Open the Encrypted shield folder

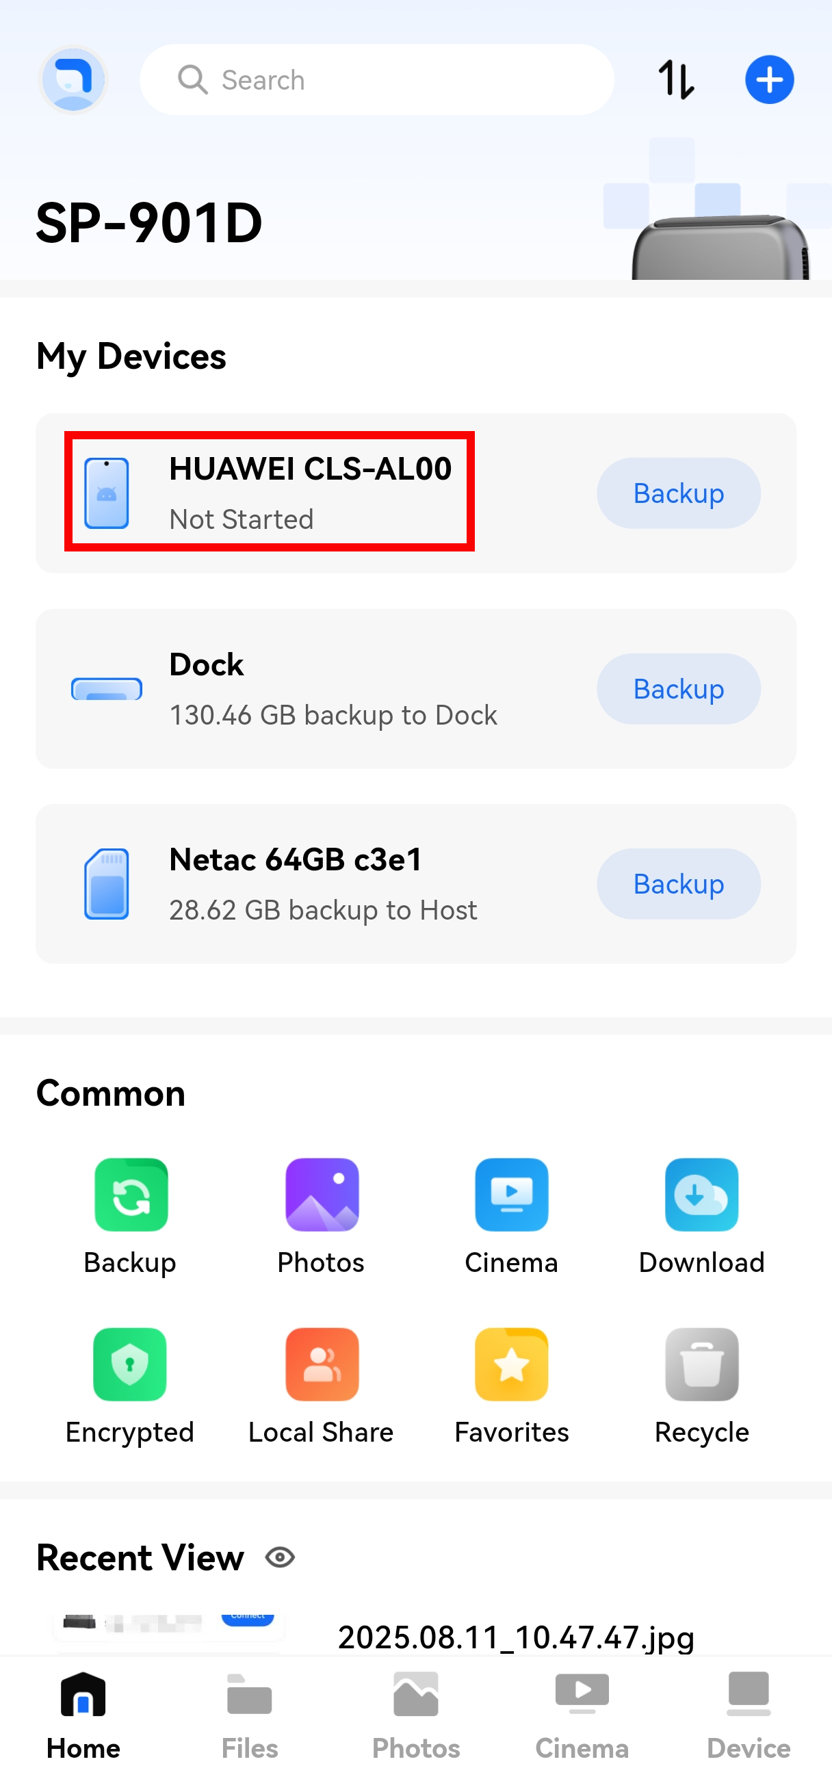click(x=130, y=1365)
